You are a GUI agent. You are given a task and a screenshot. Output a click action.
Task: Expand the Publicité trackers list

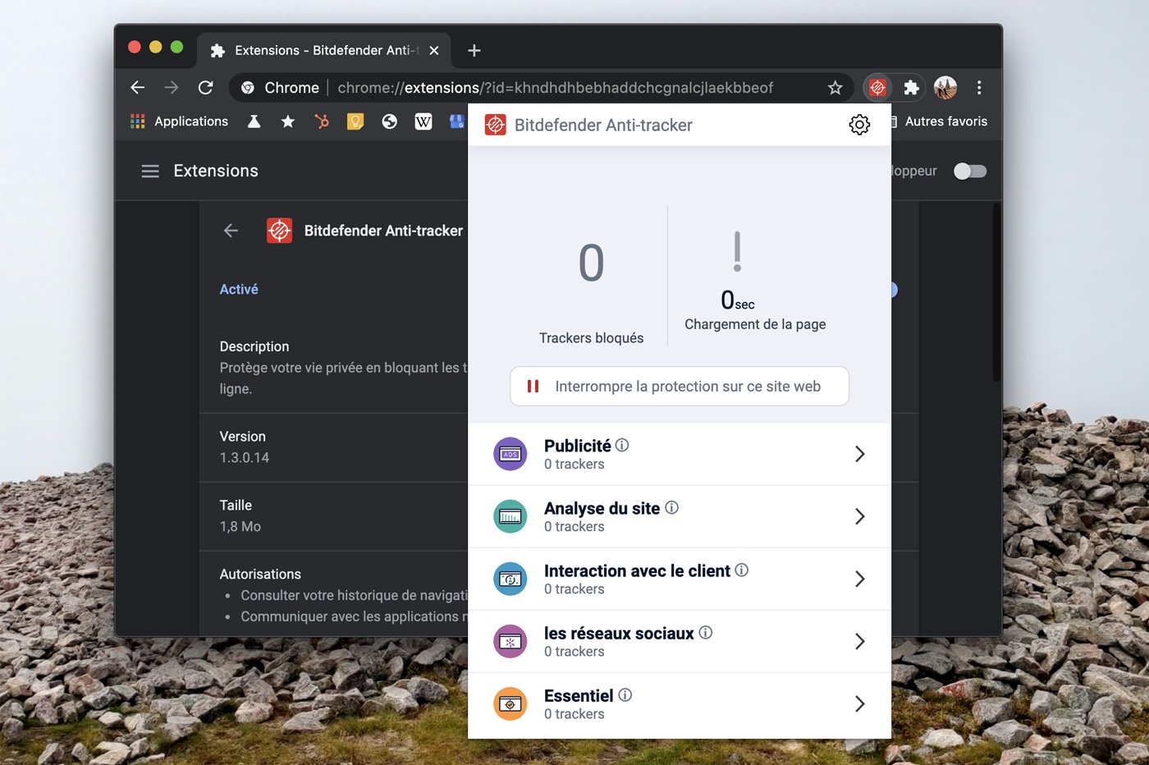click(859, 454)
